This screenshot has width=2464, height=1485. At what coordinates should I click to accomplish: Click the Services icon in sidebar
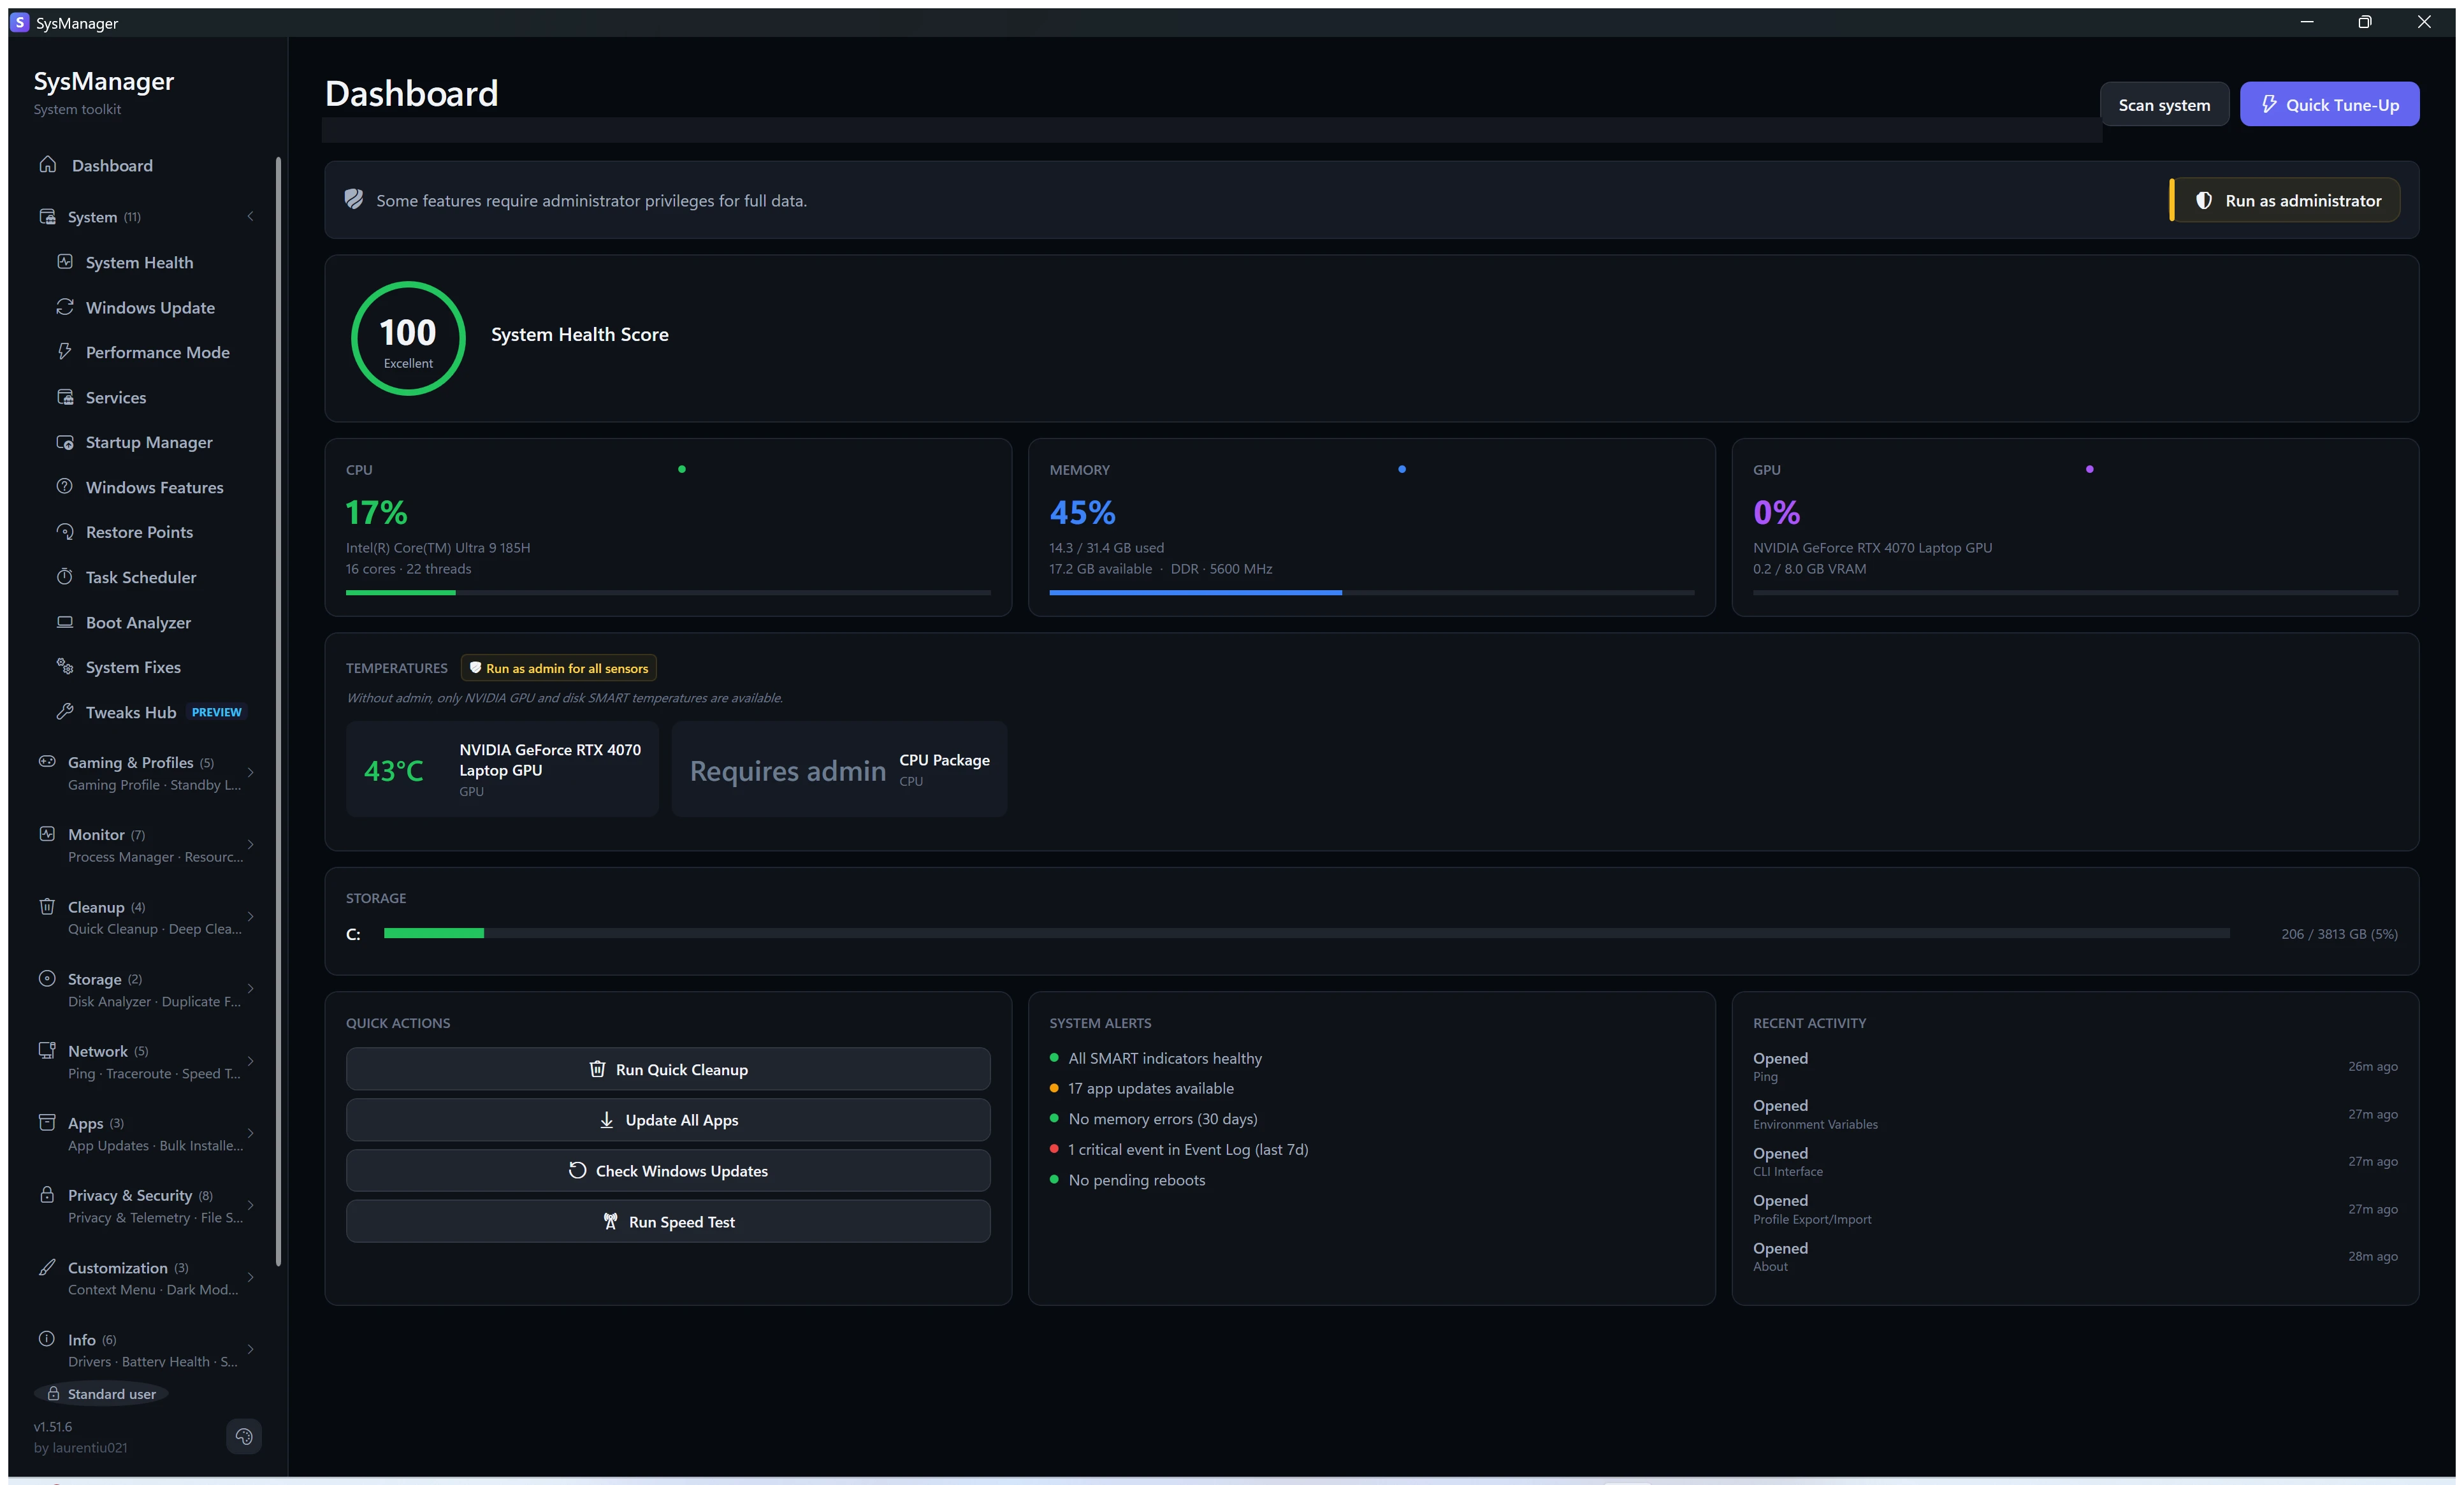65,397
